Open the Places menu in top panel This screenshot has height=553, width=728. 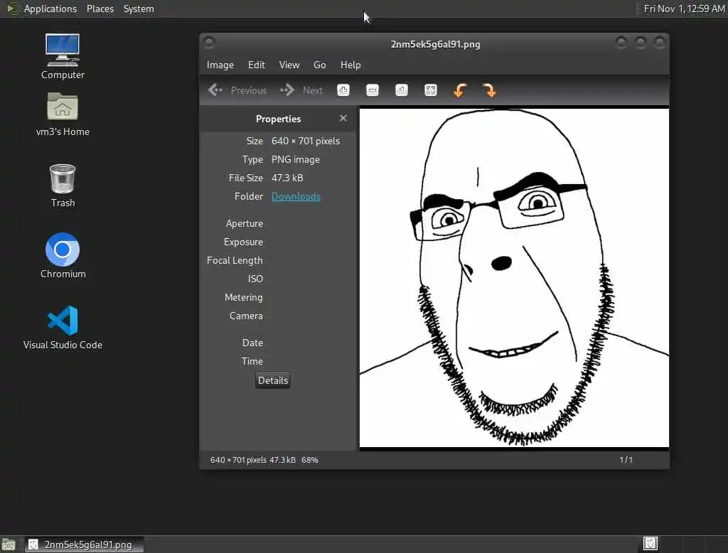[100, 9]
